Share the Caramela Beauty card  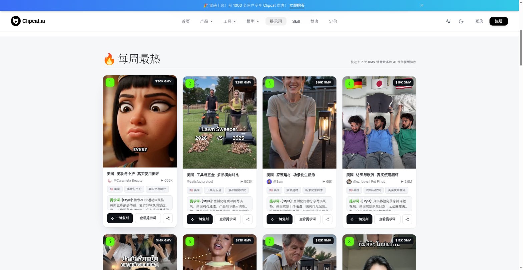click(168, 218)
